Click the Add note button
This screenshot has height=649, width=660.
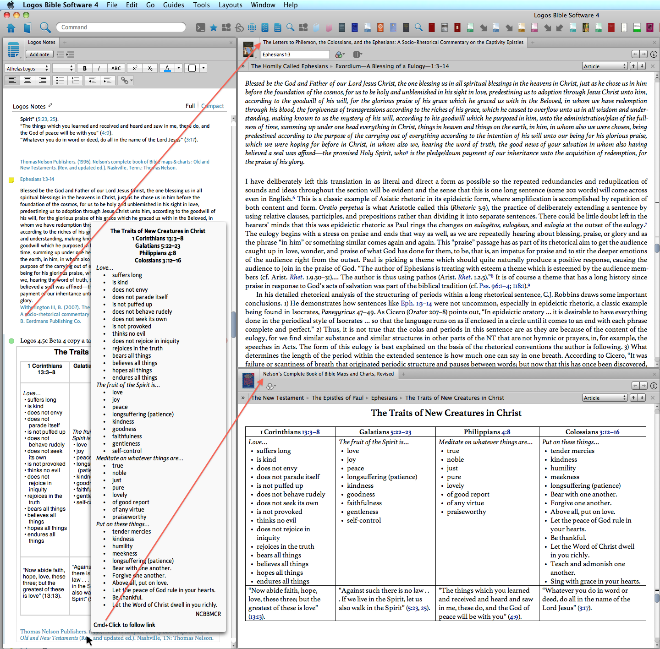click(39, 55)
